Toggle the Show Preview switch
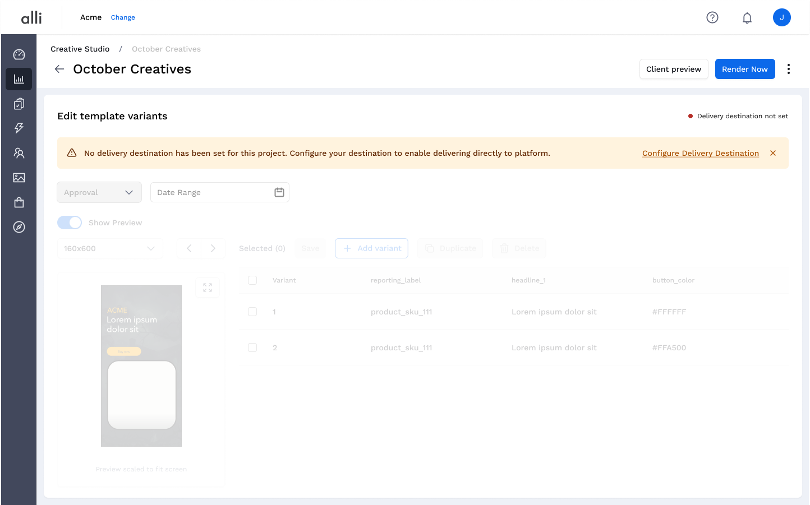This screenshot has width=810, height=505. pos(70,223)
